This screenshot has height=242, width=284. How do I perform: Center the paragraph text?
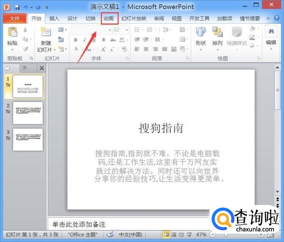click(x=146, y=49)
